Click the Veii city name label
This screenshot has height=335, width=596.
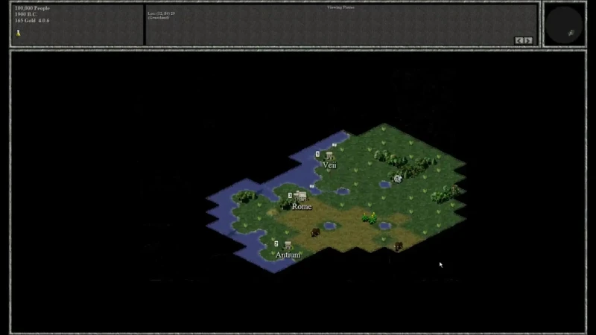coord(329,165)
